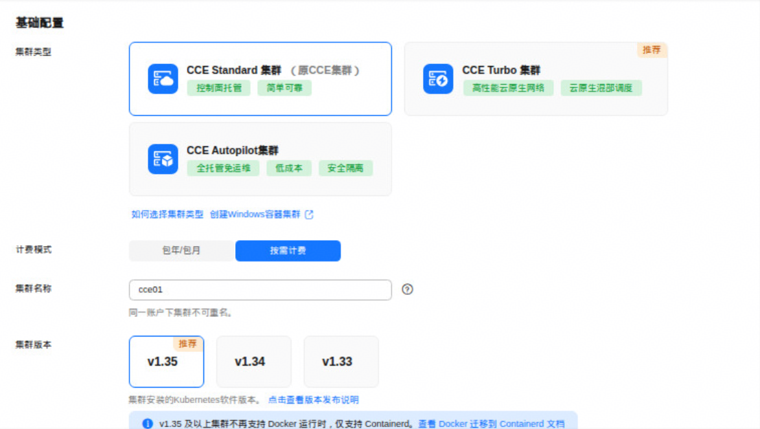This screenshot has width=760, height=429.
Task: Click the info icon in the v1.35 notice
Action: [147, 424]
